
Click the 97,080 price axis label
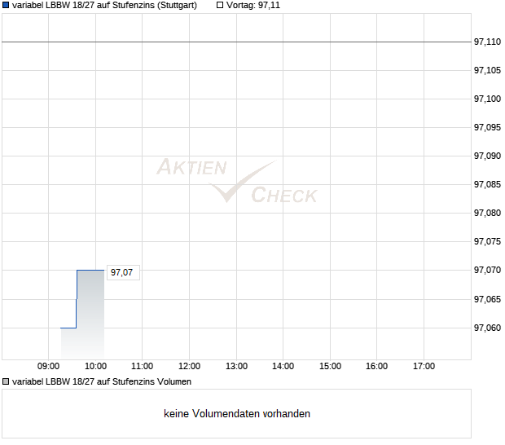487,213
